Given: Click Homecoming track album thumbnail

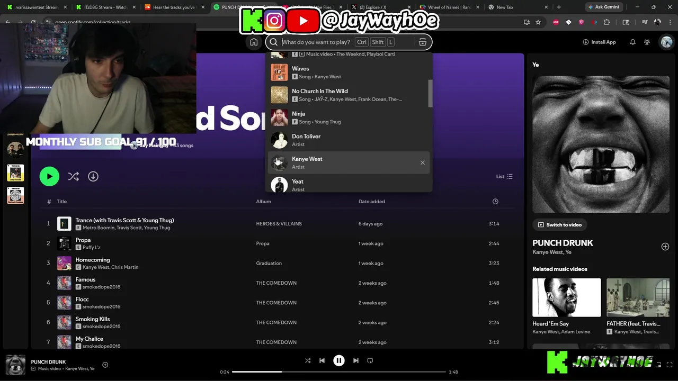Looking at the screenshot, I should [64, 263].
